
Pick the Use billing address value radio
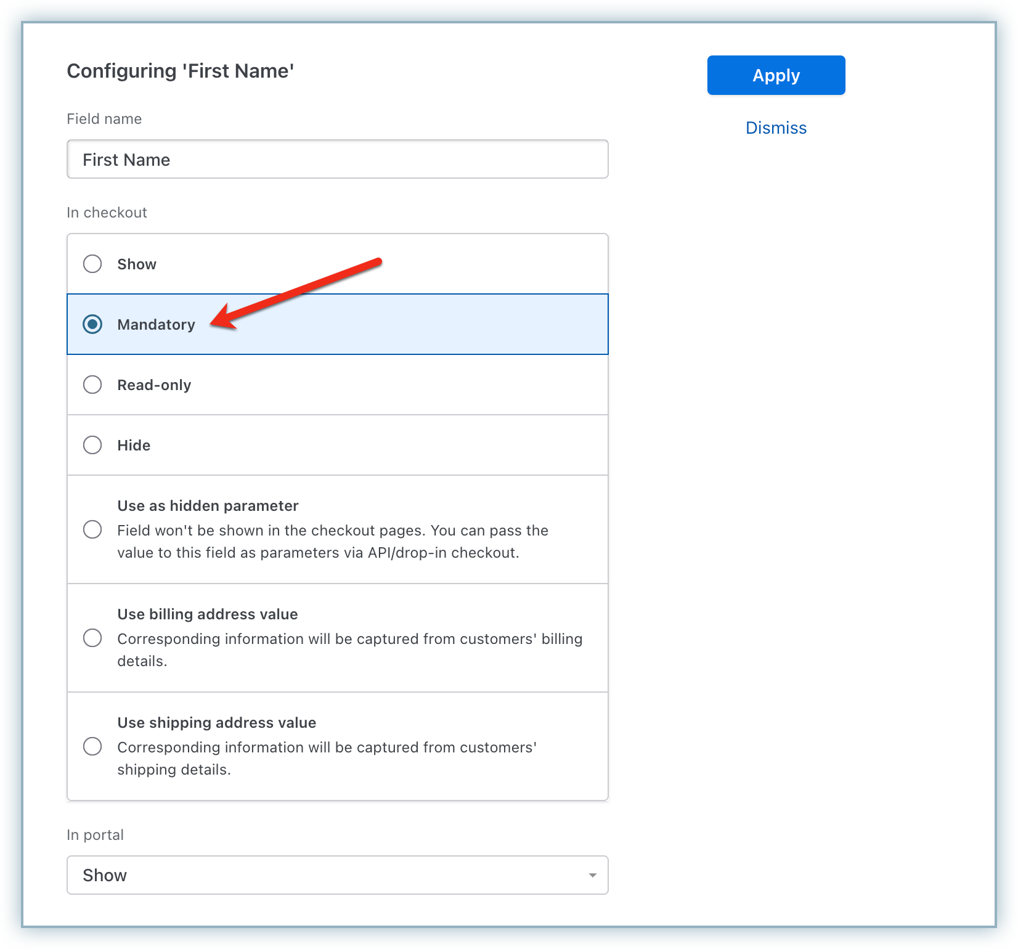(92, 638)
